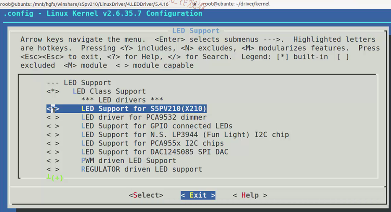Click the --- LED Support header line

pyautogui.click(x=79, y=83)
